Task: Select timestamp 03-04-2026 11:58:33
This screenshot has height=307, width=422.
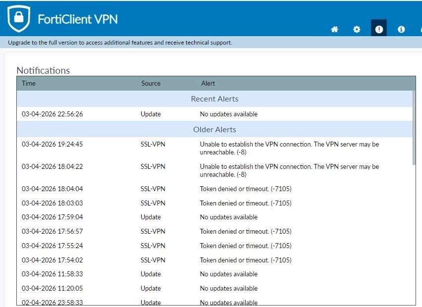Action: (52, 274)
